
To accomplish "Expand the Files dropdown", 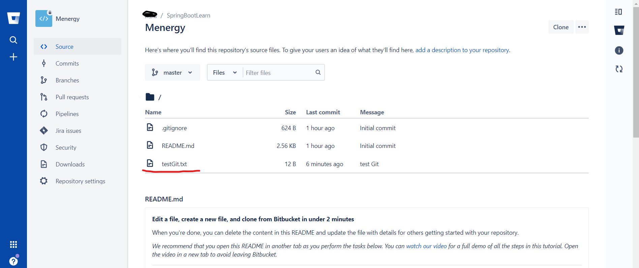I will click(x=224, y=72).
